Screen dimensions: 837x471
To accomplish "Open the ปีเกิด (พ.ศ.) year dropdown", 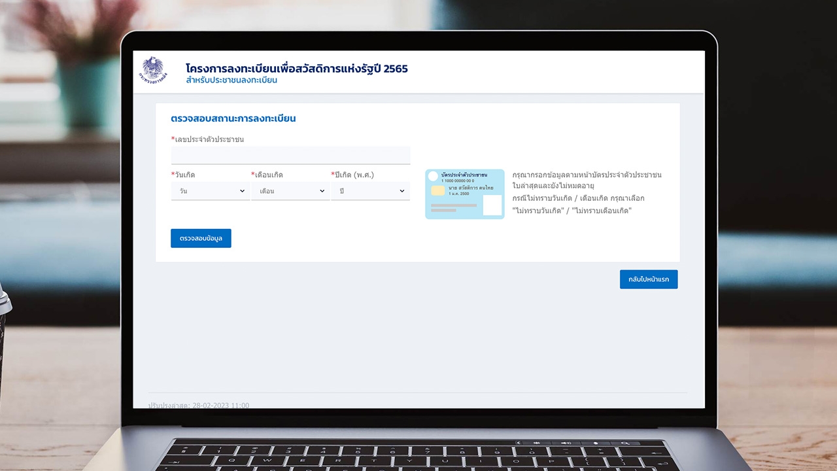I will coord(370,191).
